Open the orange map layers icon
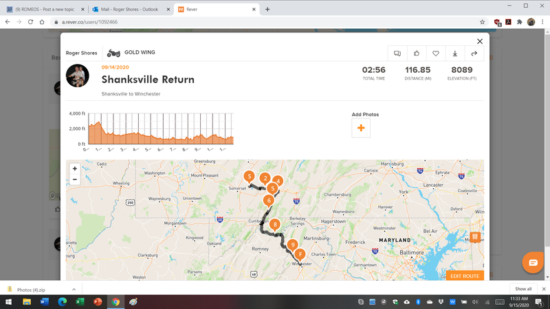 [x=475, y=237]
